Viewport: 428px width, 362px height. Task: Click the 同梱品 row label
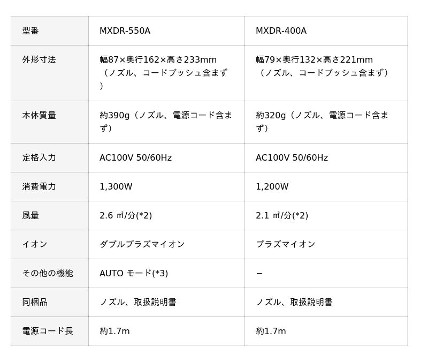coord(35,302)
